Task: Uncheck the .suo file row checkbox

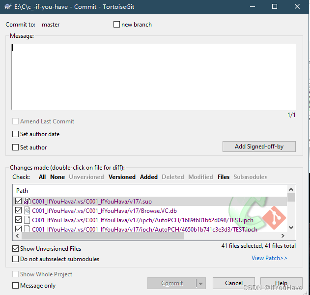Action: (x=18, y=201)
